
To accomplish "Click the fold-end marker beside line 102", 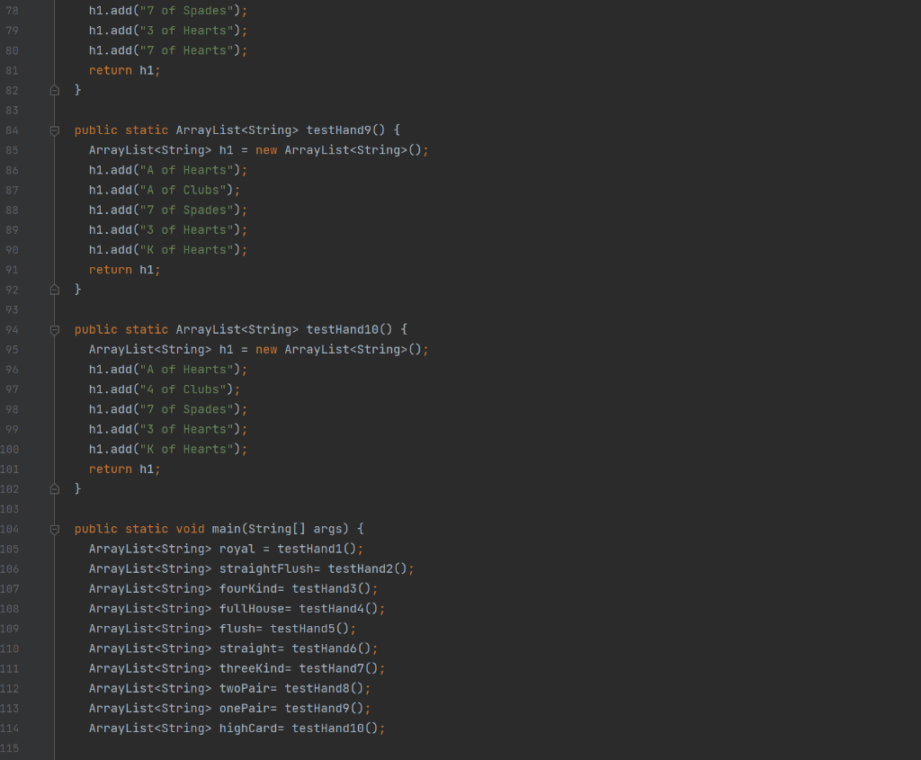I will (x=54, y=488).
